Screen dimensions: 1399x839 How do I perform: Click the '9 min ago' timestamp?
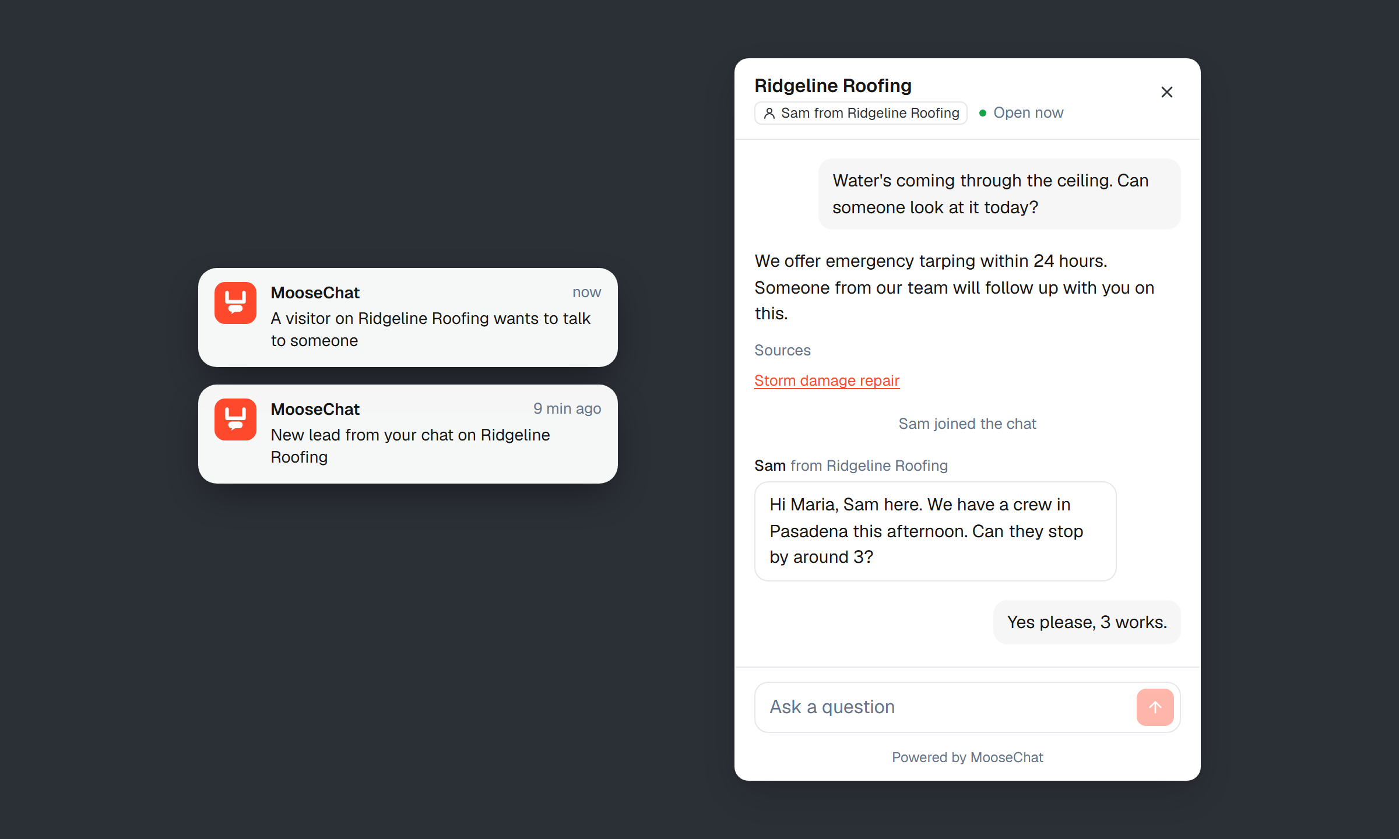coord(567,408)
